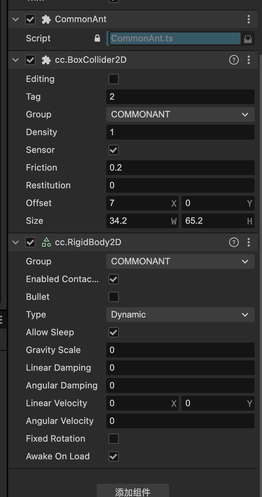Open the CommonAnt component options menu
Image resolution: width=262 pixels, height=497 pixels.
click(x=249, y=19)
